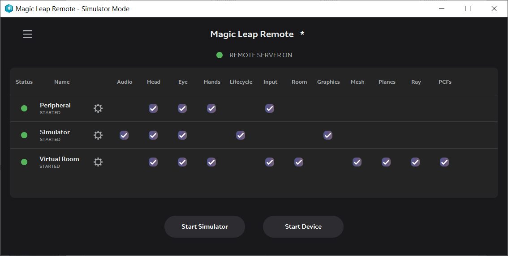Click the Mesh column header
The height and width of the screenshot is (256, 508).
(x=357, y=82)
